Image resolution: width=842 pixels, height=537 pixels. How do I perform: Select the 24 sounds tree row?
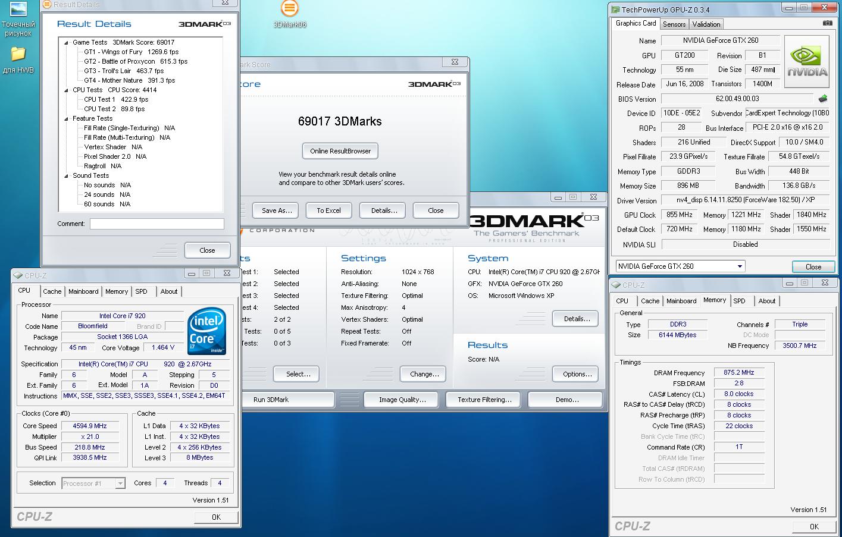(107, 194)
